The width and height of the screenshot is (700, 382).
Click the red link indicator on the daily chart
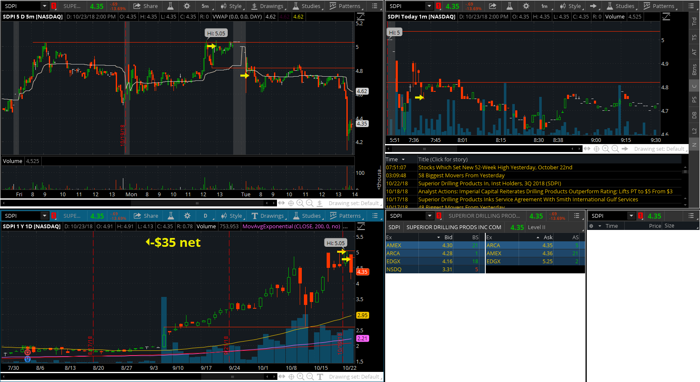(x=54, y=216)
